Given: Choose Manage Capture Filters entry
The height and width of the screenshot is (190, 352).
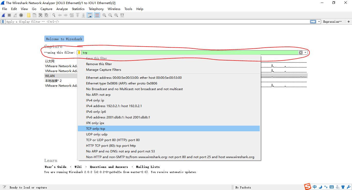Looking at the screenshot, I should tap(169, 70).
